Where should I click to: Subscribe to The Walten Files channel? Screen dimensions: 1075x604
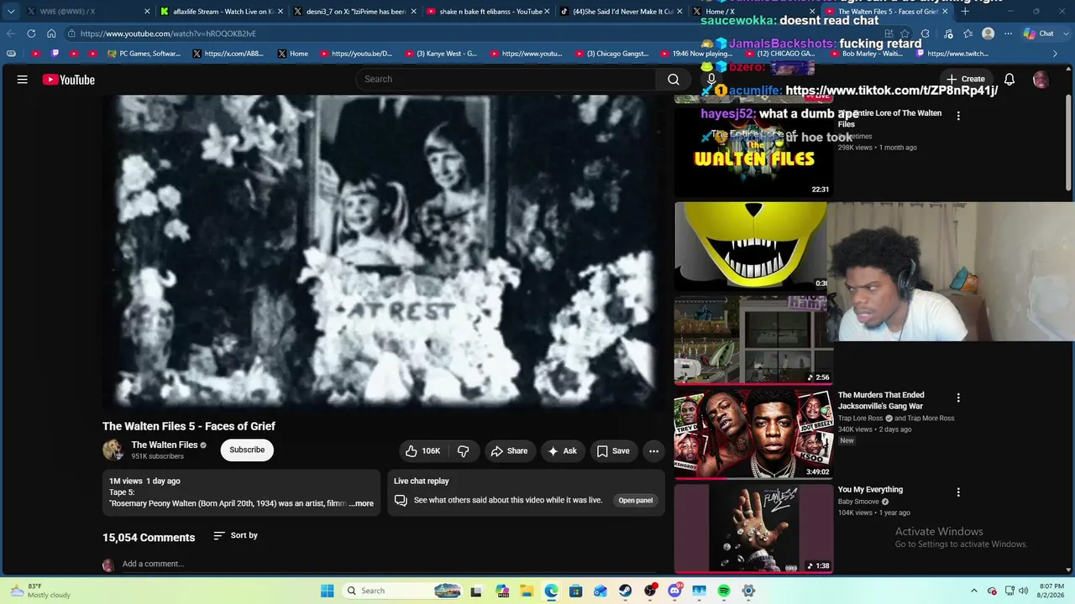click(x=247, y=450)
